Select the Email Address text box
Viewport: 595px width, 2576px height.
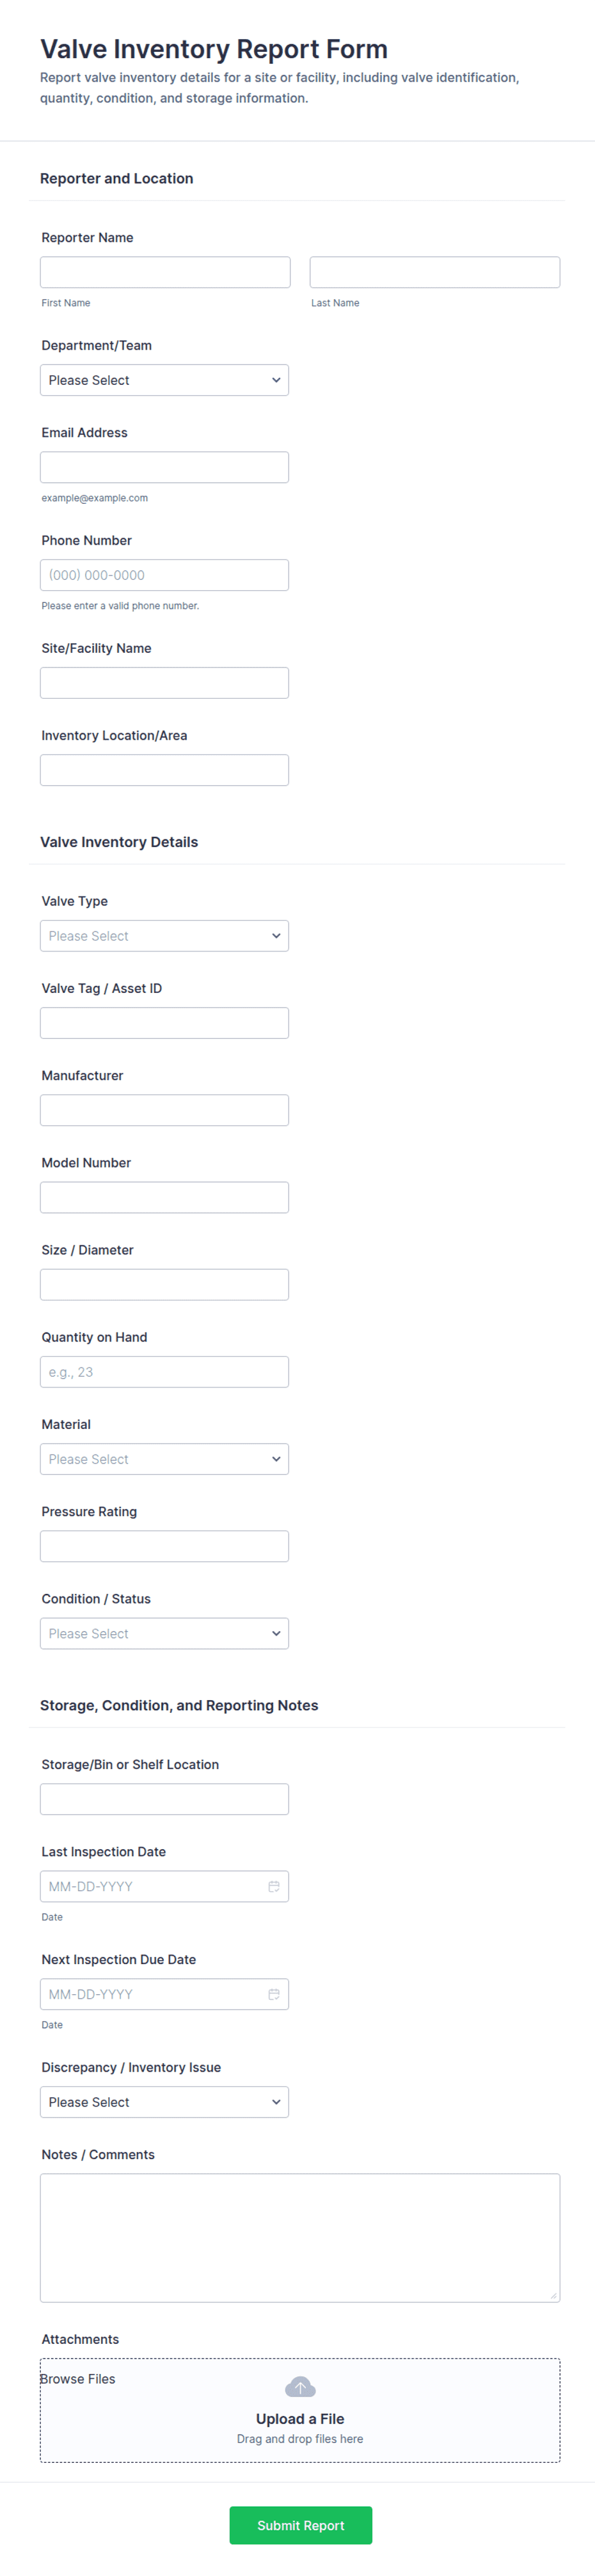coord(164,467)
